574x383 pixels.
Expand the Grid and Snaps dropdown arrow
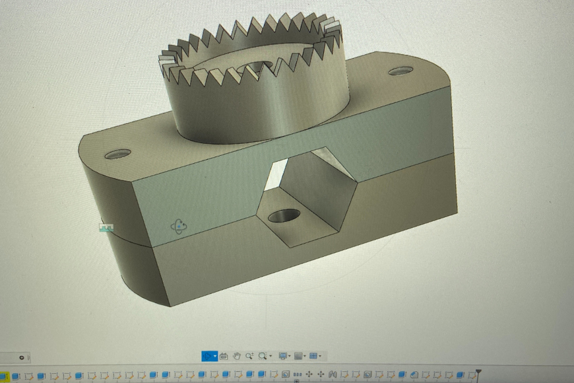[305, 356]
